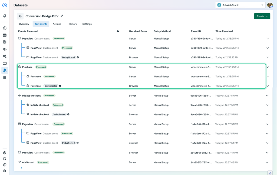The image size is (277, 175).
Task: Open the table grid icon in sidebar
Action: tap(5, 35)
